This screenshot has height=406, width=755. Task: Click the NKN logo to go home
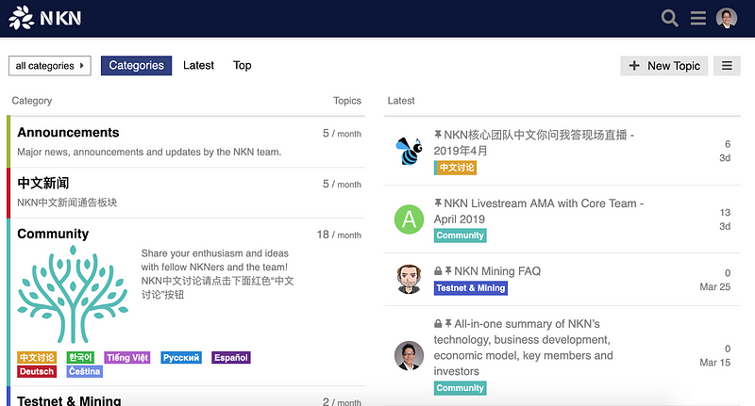[x=44, y=18]
